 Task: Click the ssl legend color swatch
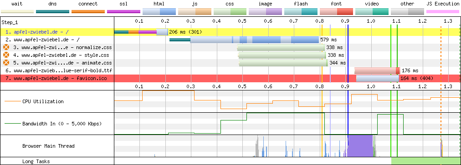[x=123, y=12]
